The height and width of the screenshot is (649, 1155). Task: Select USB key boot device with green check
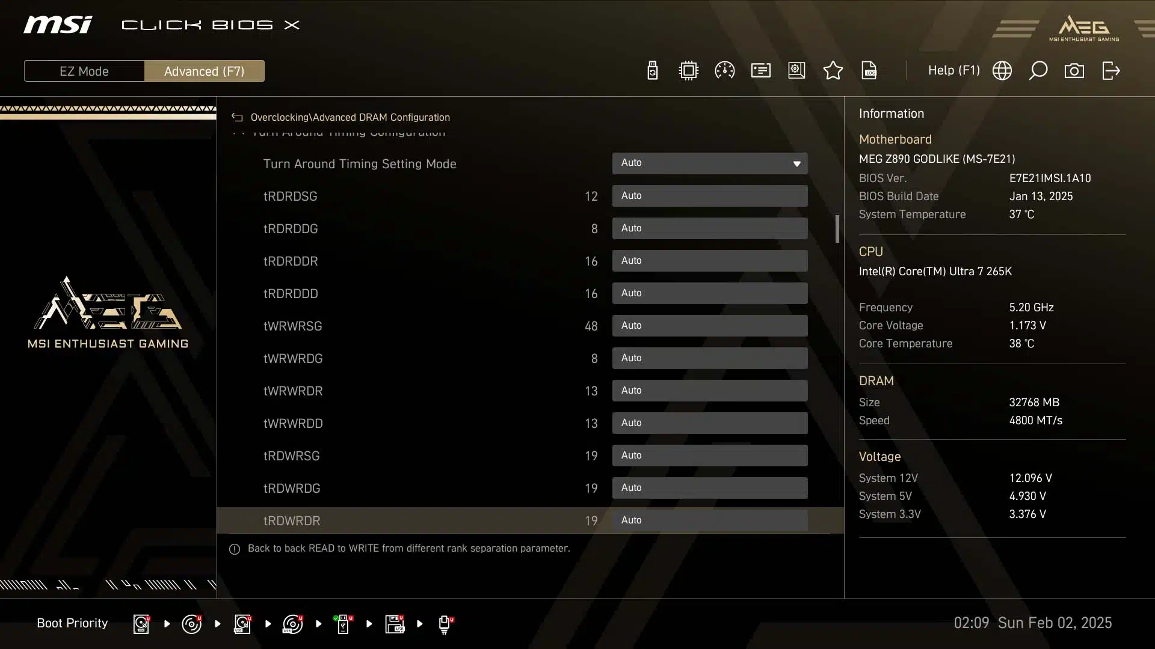coord(343,624)
